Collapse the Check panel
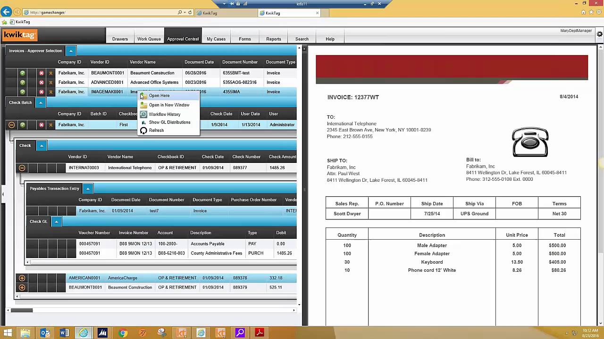Image resolution: width=604 pixels, height=339 pixels. point(42,145)
